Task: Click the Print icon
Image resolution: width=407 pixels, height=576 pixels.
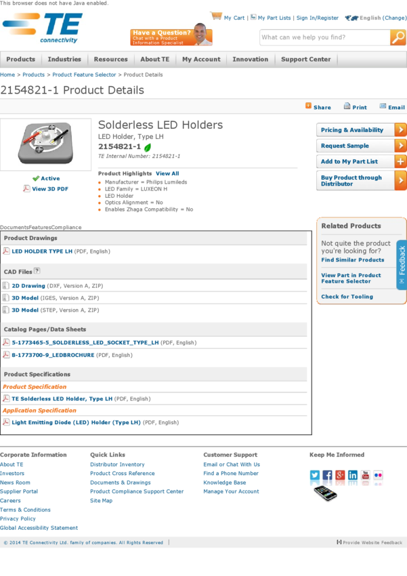Action: (347, 106)
